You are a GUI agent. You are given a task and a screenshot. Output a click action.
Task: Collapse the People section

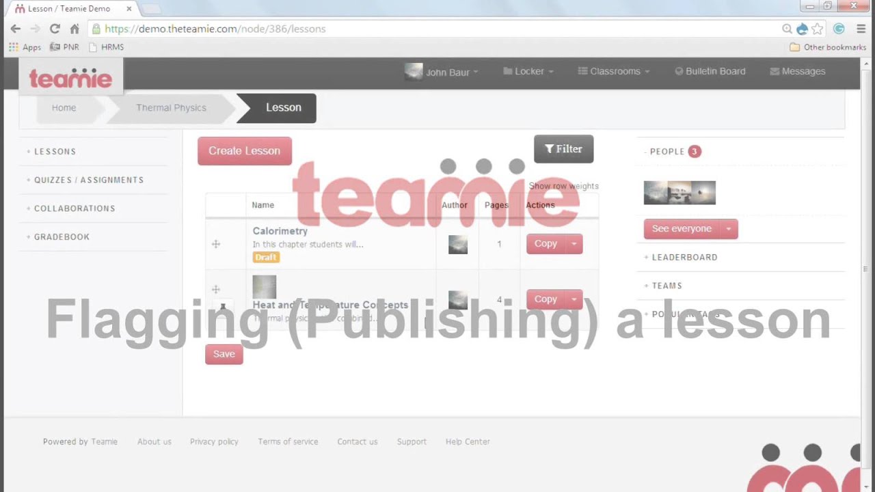pos(673,152)
